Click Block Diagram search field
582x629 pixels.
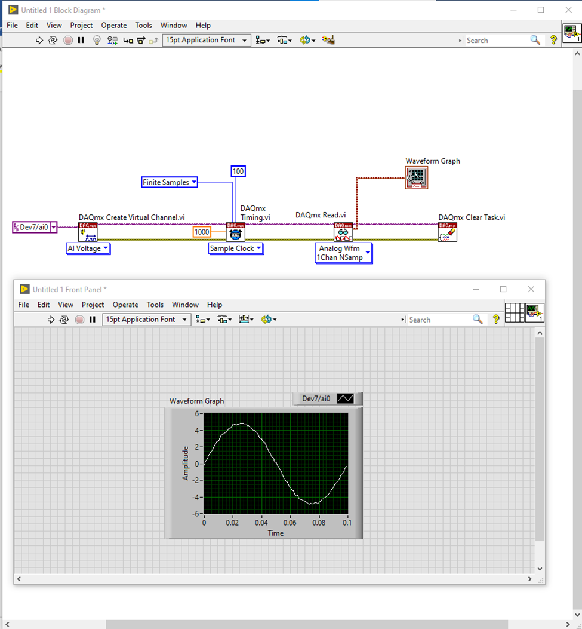[496, 41]
